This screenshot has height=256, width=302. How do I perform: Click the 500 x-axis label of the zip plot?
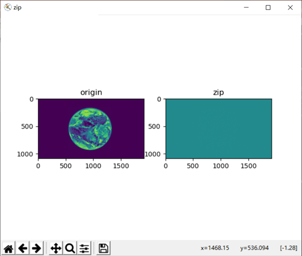pos(193,166)
